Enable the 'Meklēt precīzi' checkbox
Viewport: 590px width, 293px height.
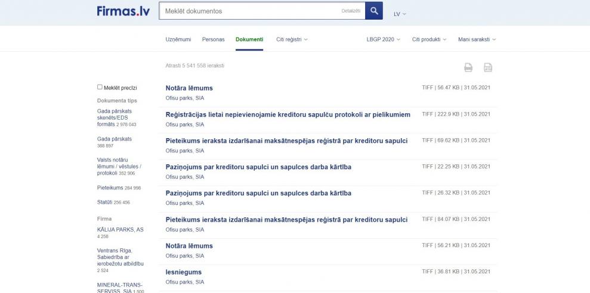pyautogui.click(x=100, y=87)
